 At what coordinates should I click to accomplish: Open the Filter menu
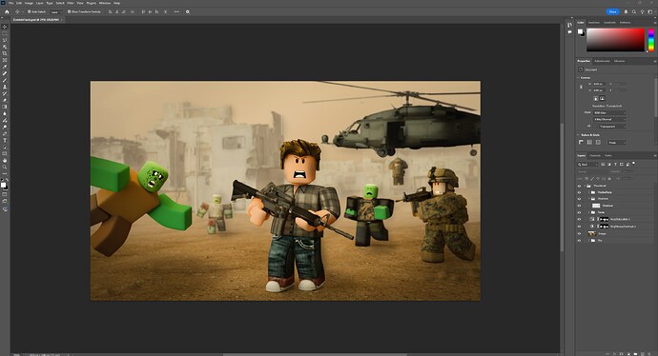[70, 3]
